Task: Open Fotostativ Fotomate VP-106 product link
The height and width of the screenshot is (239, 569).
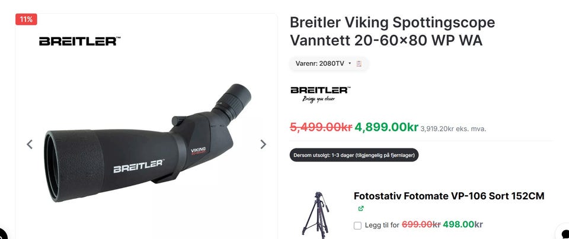Action: [x=449, y=196]
